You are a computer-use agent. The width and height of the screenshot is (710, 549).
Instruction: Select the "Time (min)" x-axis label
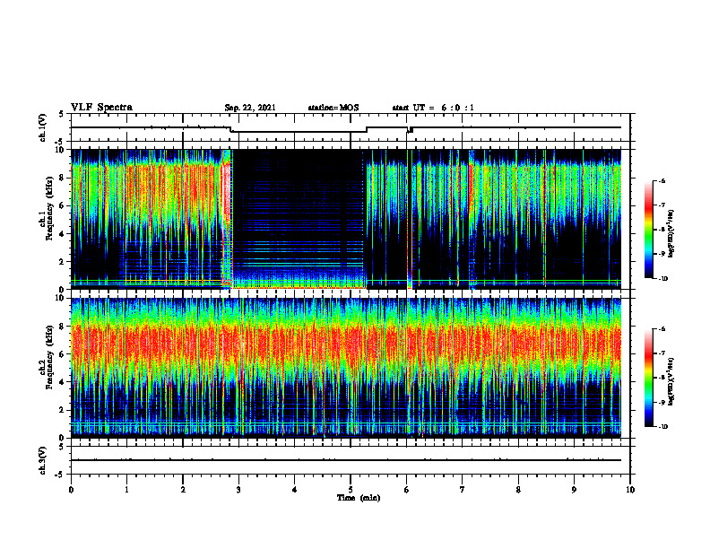click(x=359, y=498)
